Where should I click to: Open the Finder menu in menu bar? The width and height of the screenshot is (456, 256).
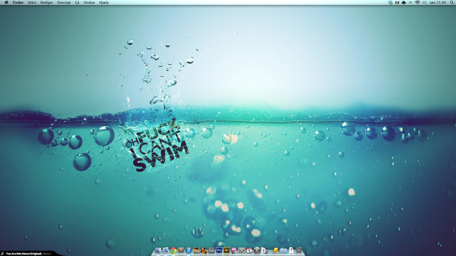coord(18,2)
